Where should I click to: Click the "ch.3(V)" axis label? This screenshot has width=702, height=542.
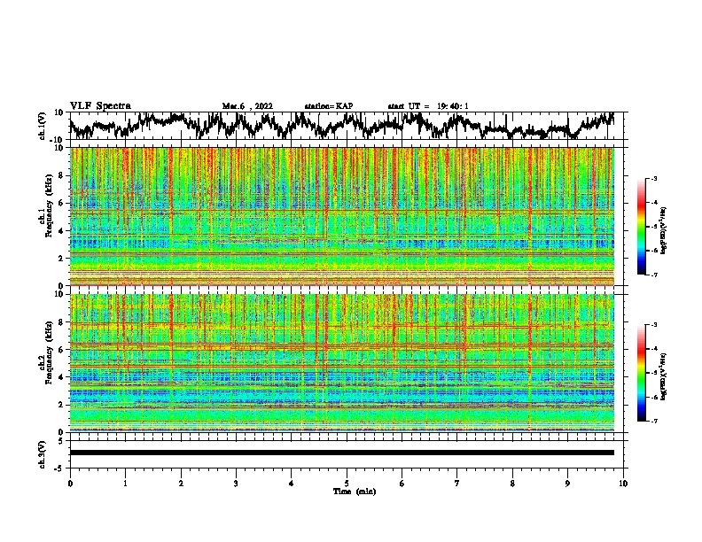(43, 454)
